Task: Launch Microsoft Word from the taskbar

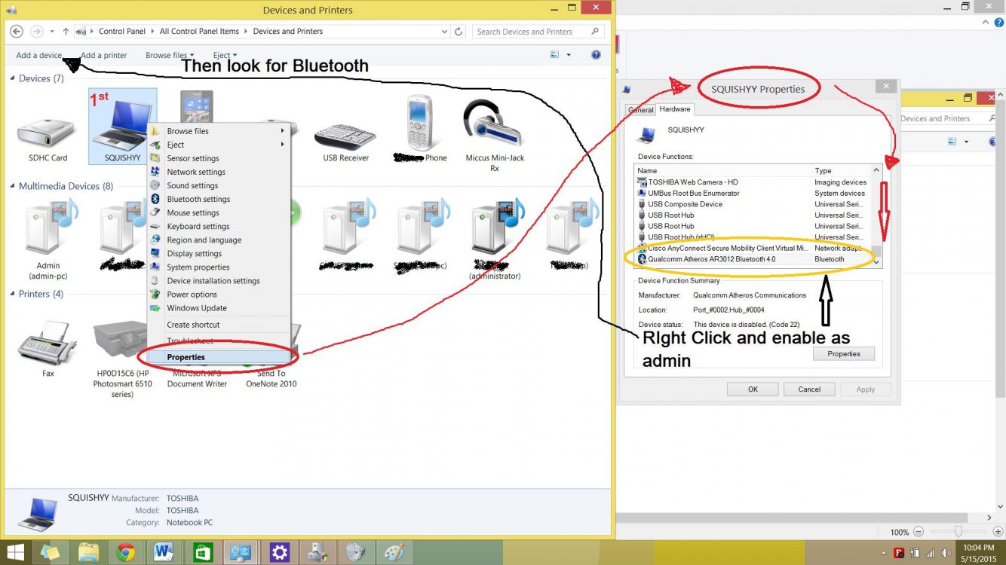Action: 164,552
